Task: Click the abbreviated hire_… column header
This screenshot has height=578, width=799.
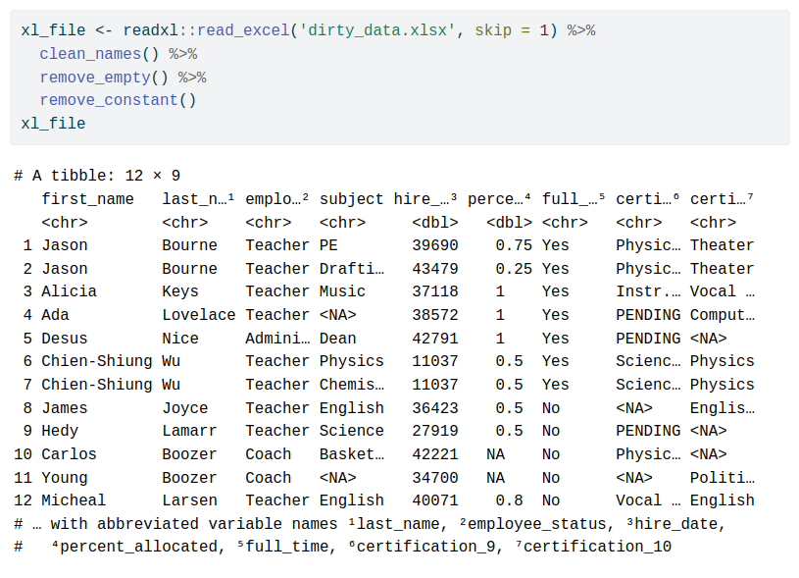Action: (424, 199)
